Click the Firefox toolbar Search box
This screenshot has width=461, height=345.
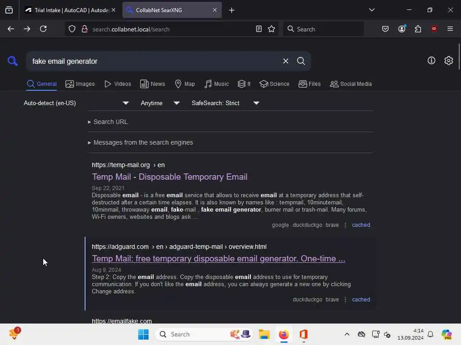click(x=323, y=29)
